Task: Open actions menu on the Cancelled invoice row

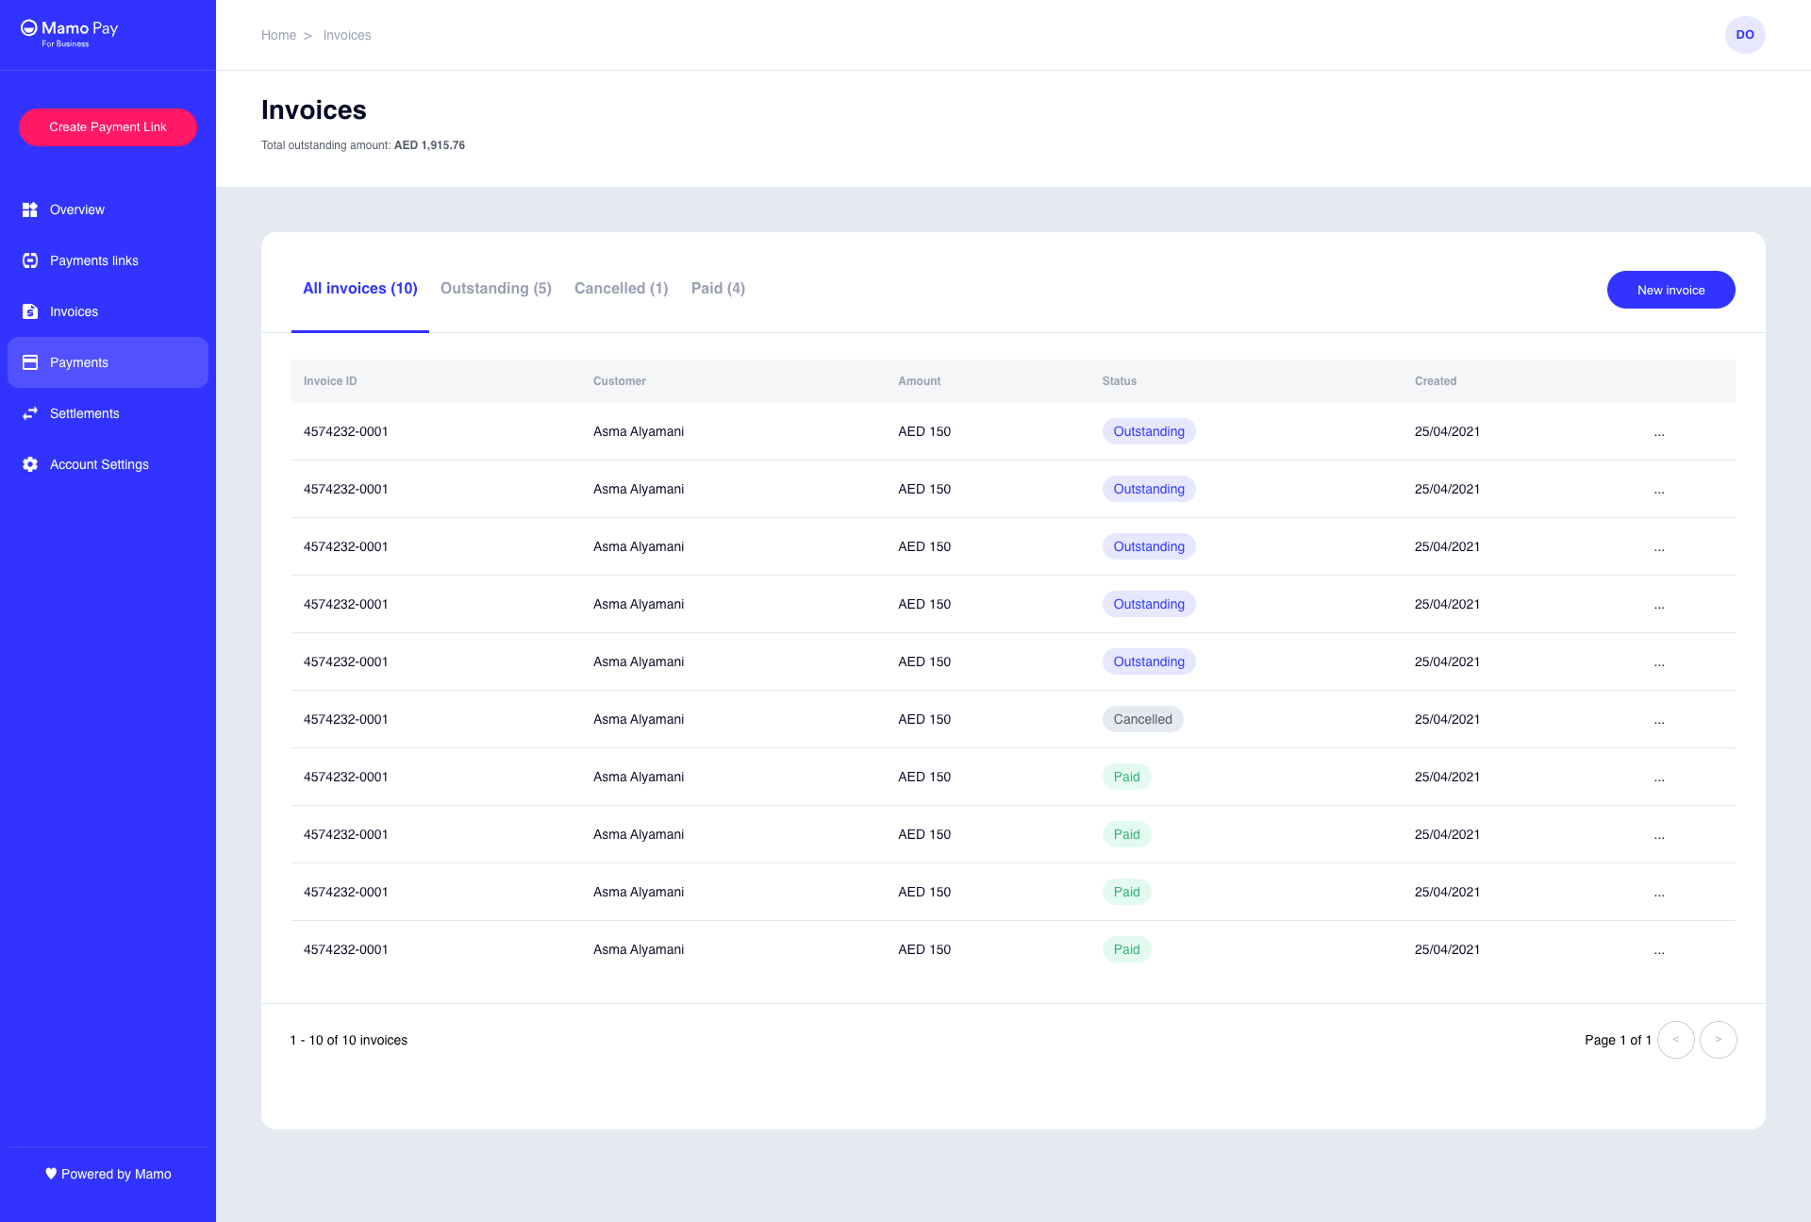Action: [1659, 719]
